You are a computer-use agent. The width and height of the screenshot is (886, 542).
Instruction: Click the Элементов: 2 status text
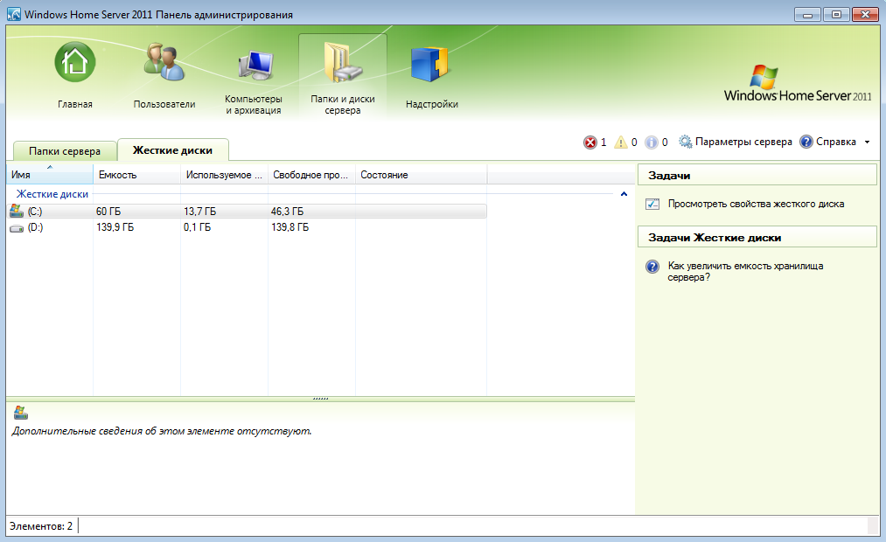pyautogui.click(x=41, y=526)
